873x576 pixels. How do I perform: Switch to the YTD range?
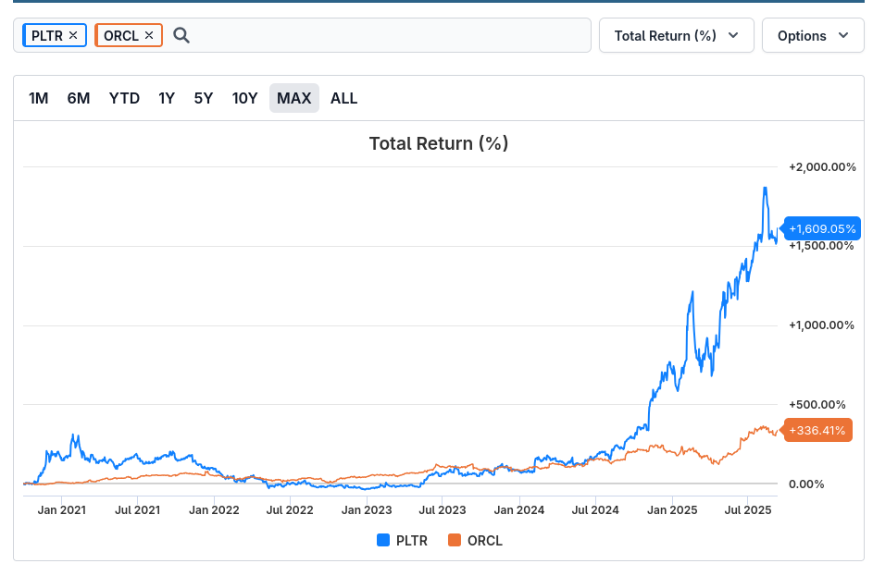point(124,98)
